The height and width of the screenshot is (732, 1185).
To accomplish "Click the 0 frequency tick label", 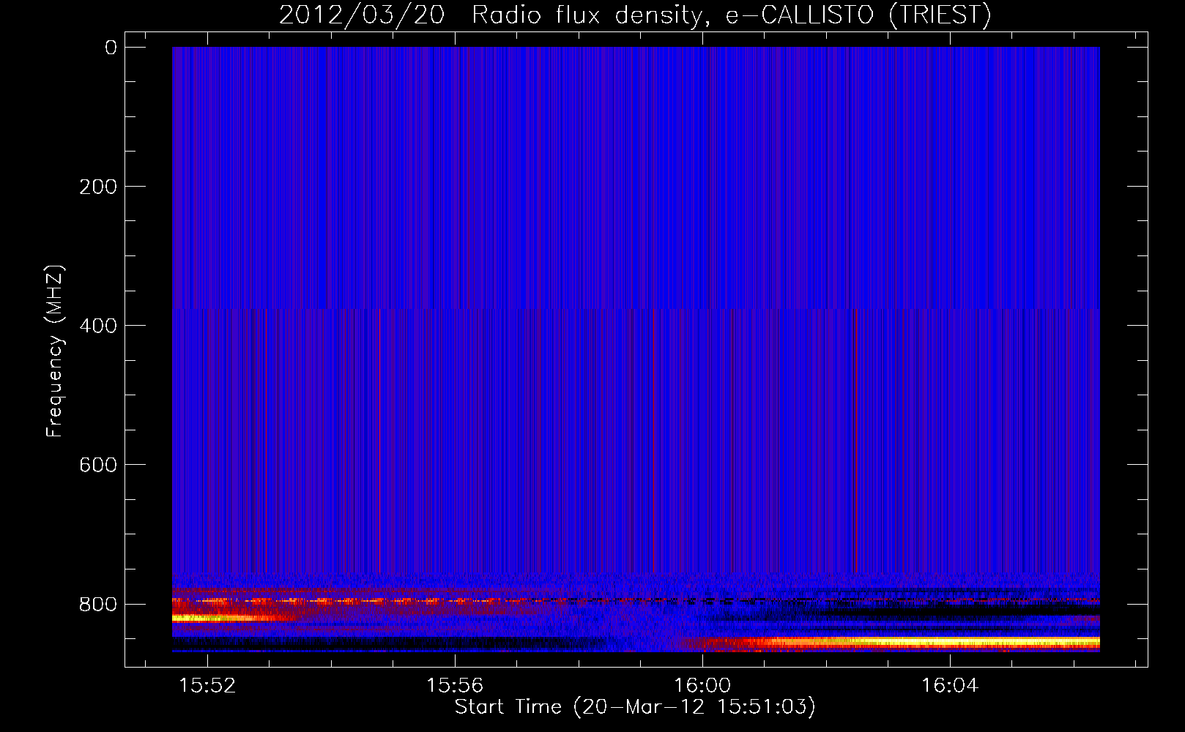I will [111, 48].
